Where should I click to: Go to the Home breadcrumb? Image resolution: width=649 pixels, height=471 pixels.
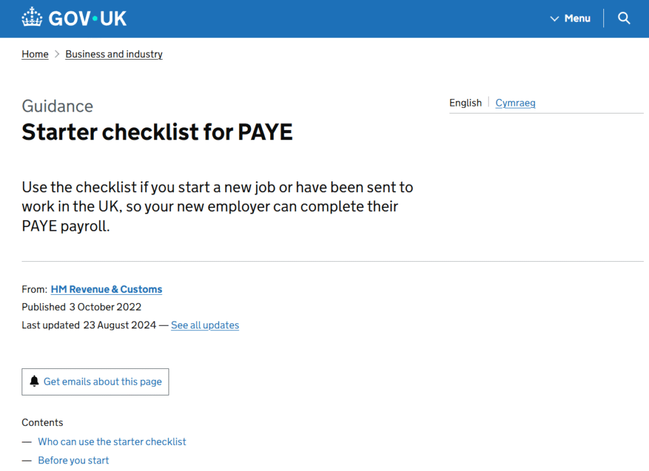click(35, 55)
